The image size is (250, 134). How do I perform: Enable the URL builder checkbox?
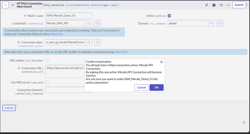(47, 60)
